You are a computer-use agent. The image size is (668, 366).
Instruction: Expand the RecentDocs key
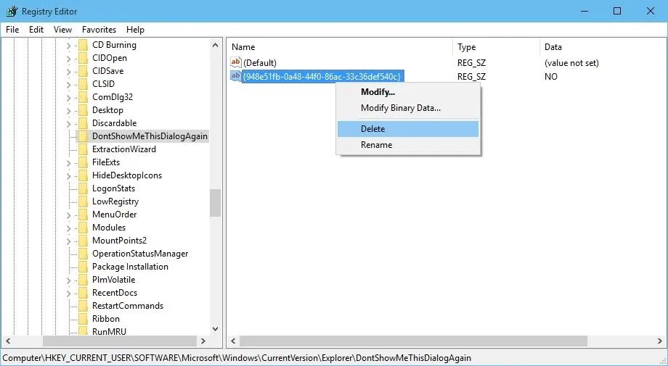click(68, 293)
